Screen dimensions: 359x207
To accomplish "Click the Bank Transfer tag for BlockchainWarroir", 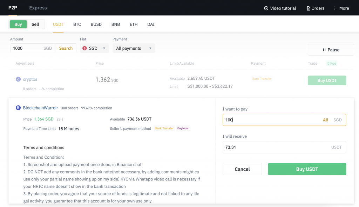I will [x=164, y=128].
